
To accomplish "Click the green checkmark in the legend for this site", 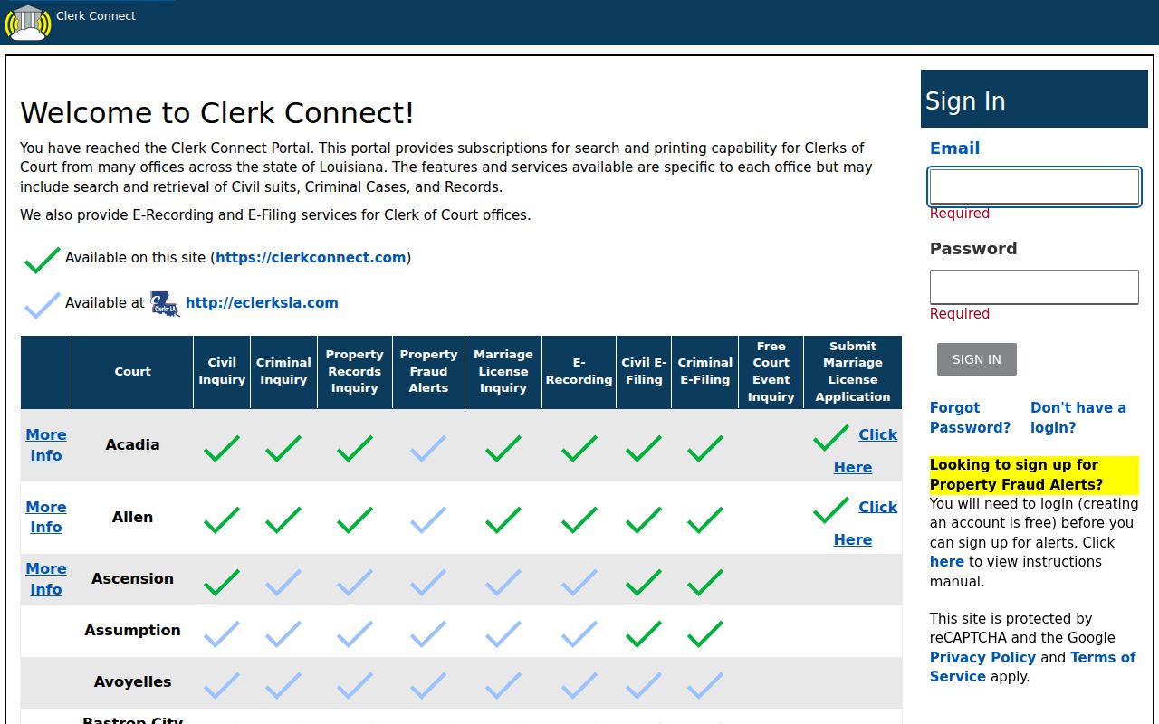I will point(43,260).
